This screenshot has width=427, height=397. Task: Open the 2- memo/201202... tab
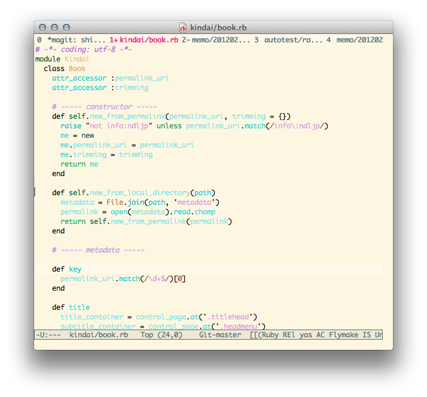(216, 39)
